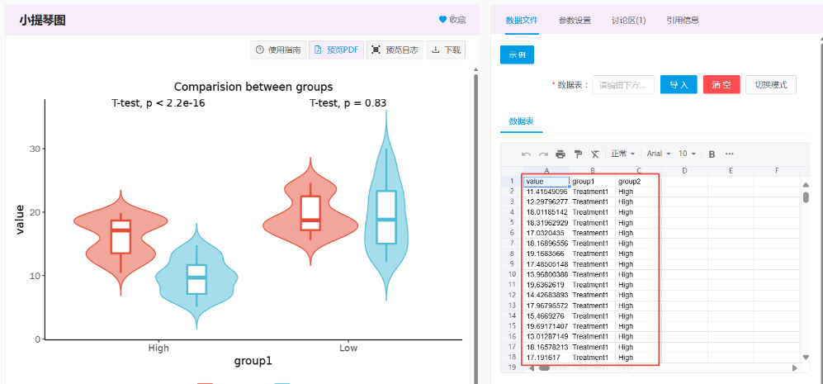Click the clear formatting icon
The height and width of the screenshot is (384, 823).
595,154
